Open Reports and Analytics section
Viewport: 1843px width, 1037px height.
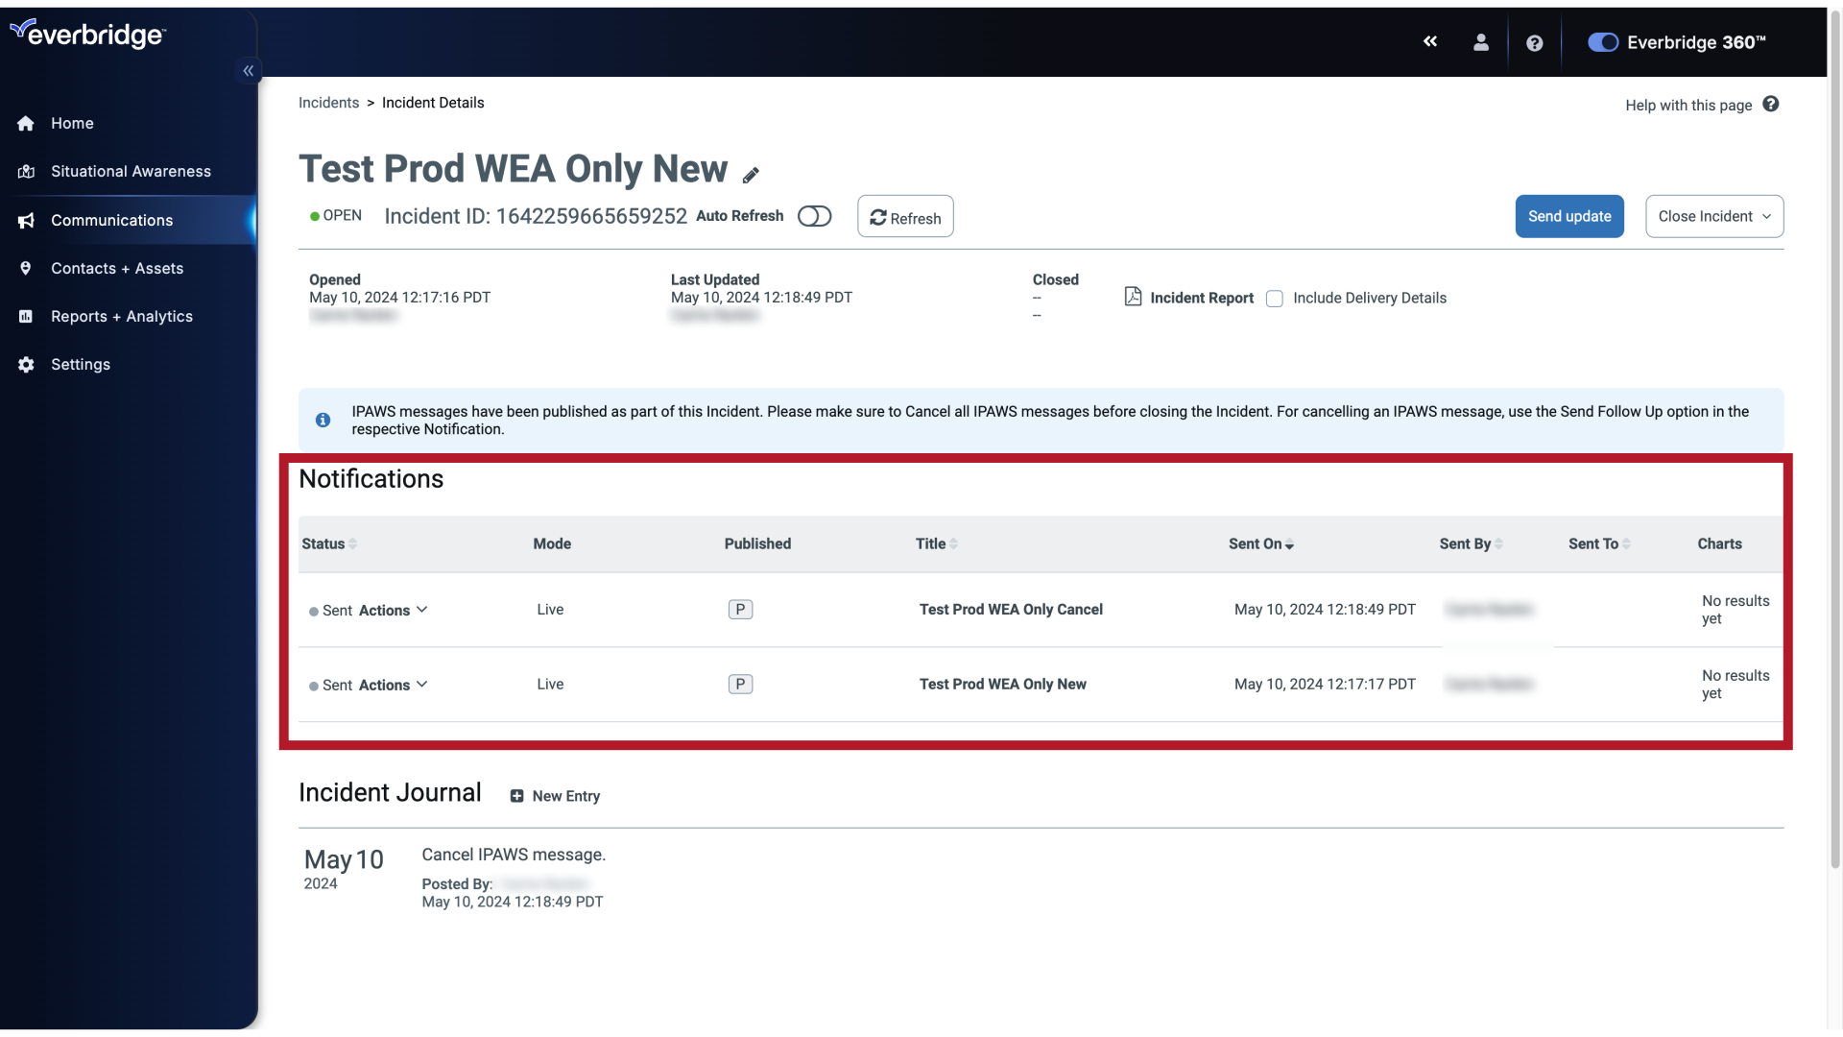coord(122,315)
